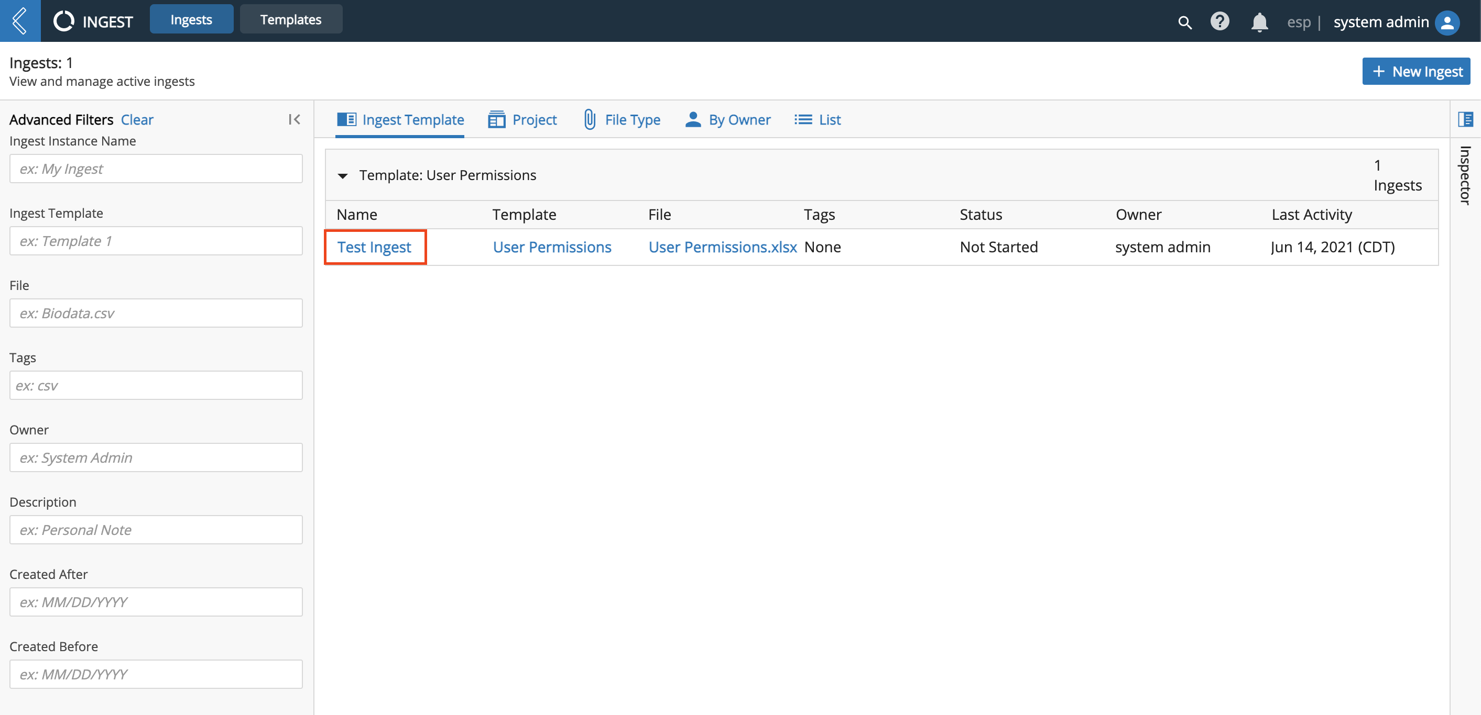Click the esp tenant label
The image size is (1481, 715).
point(1298,23)
